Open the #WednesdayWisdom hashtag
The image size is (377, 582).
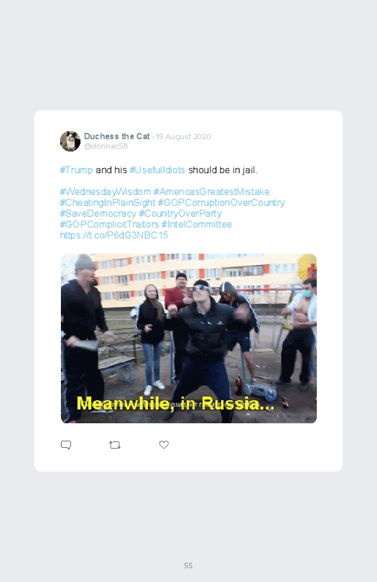(x=105, y=192)
